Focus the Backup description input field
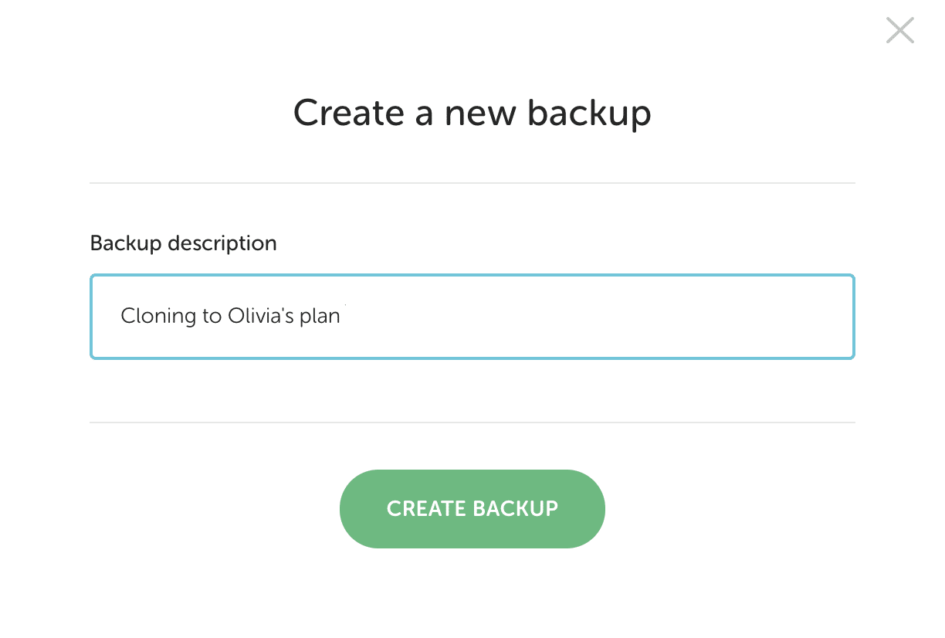 (x=472, y=317)
